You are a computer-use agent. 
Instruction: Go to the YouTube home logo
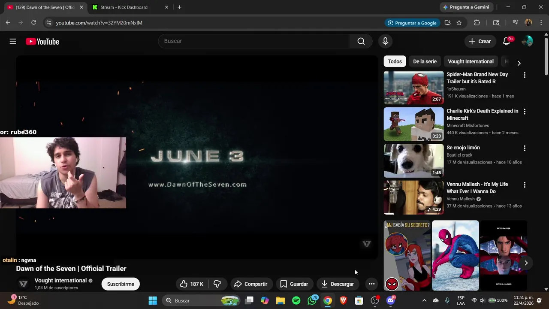click(x=42, y=42)
